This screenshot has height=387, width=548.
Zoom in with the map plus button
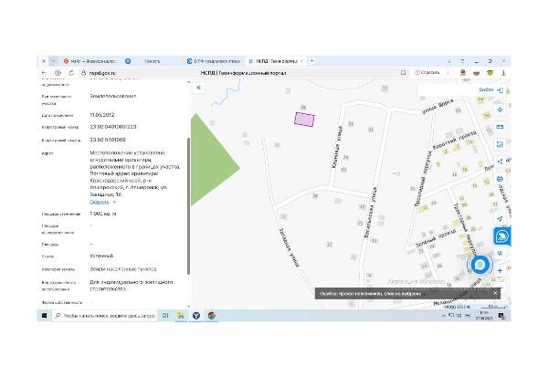[500, 270]
